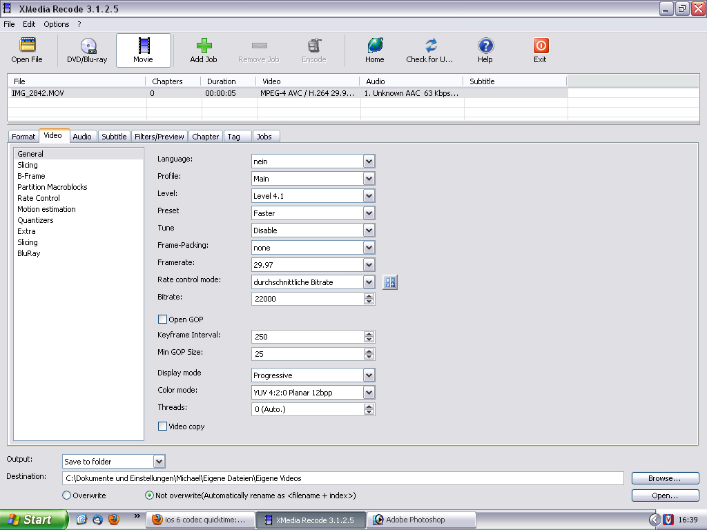Increase Bitrate using the spinner up arrow
This screenshot has width=707, height=530.
369,296
